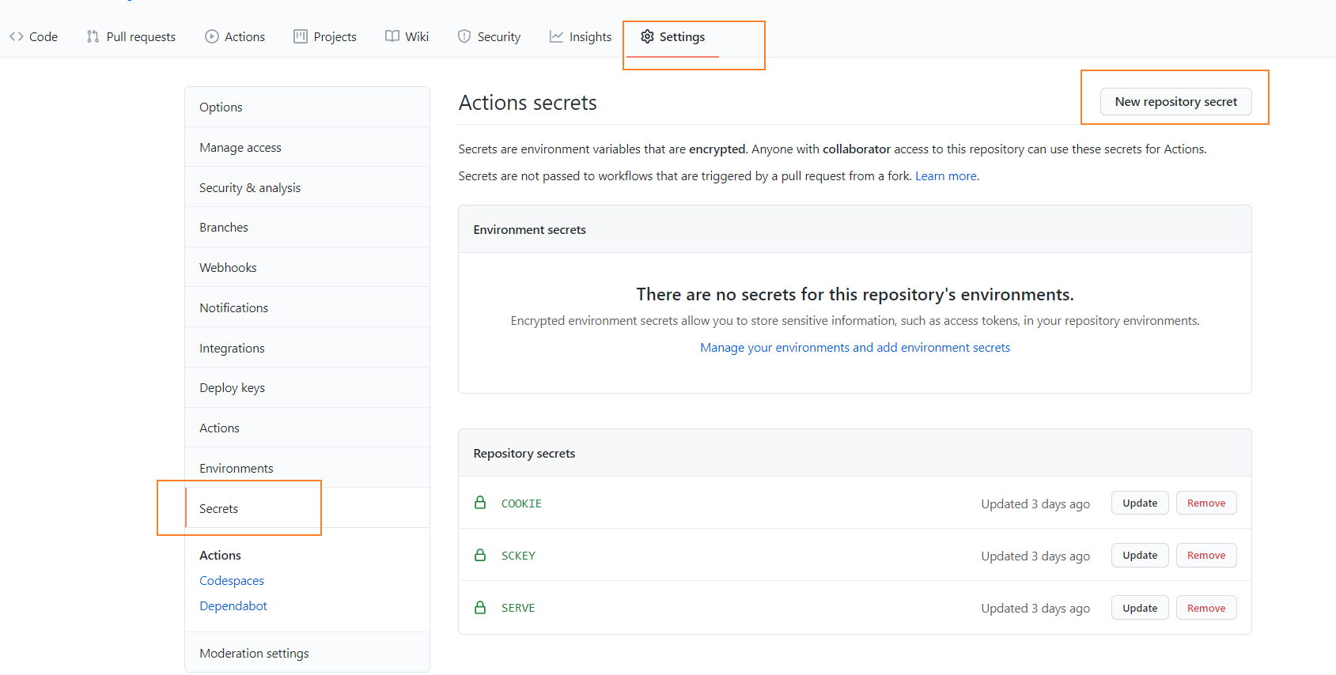Click the lock icon beside COOKIE secret
The width and height of the screenshot is (1336, 675).
click(x=480, y=503)
